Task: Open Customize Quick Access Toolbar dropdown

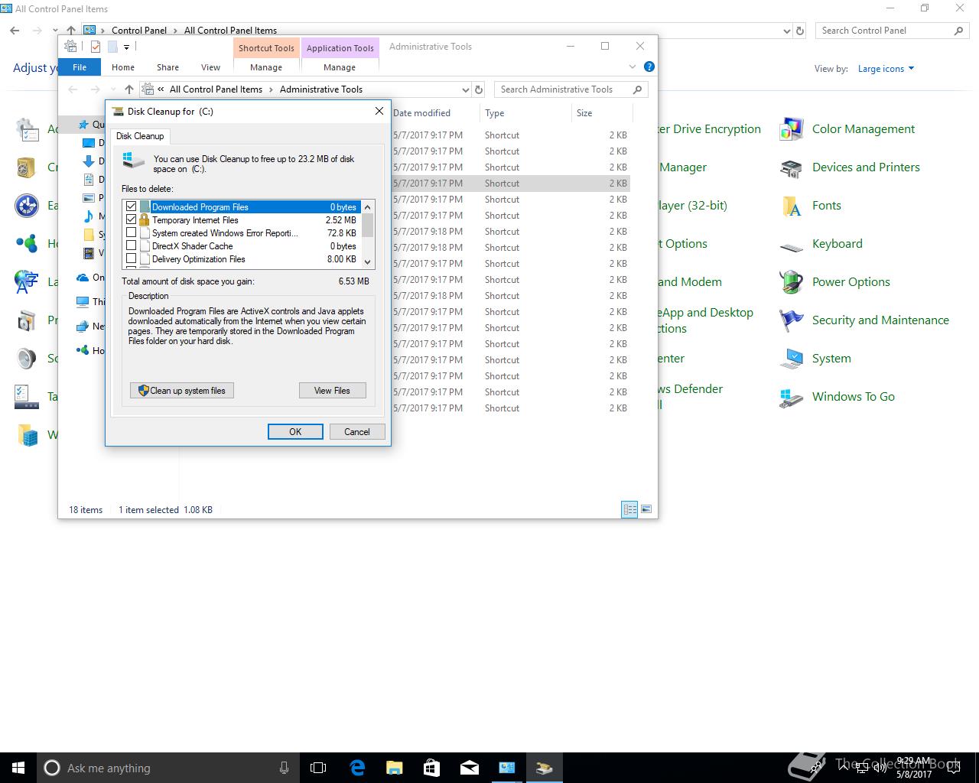Action: click(127, 47)
